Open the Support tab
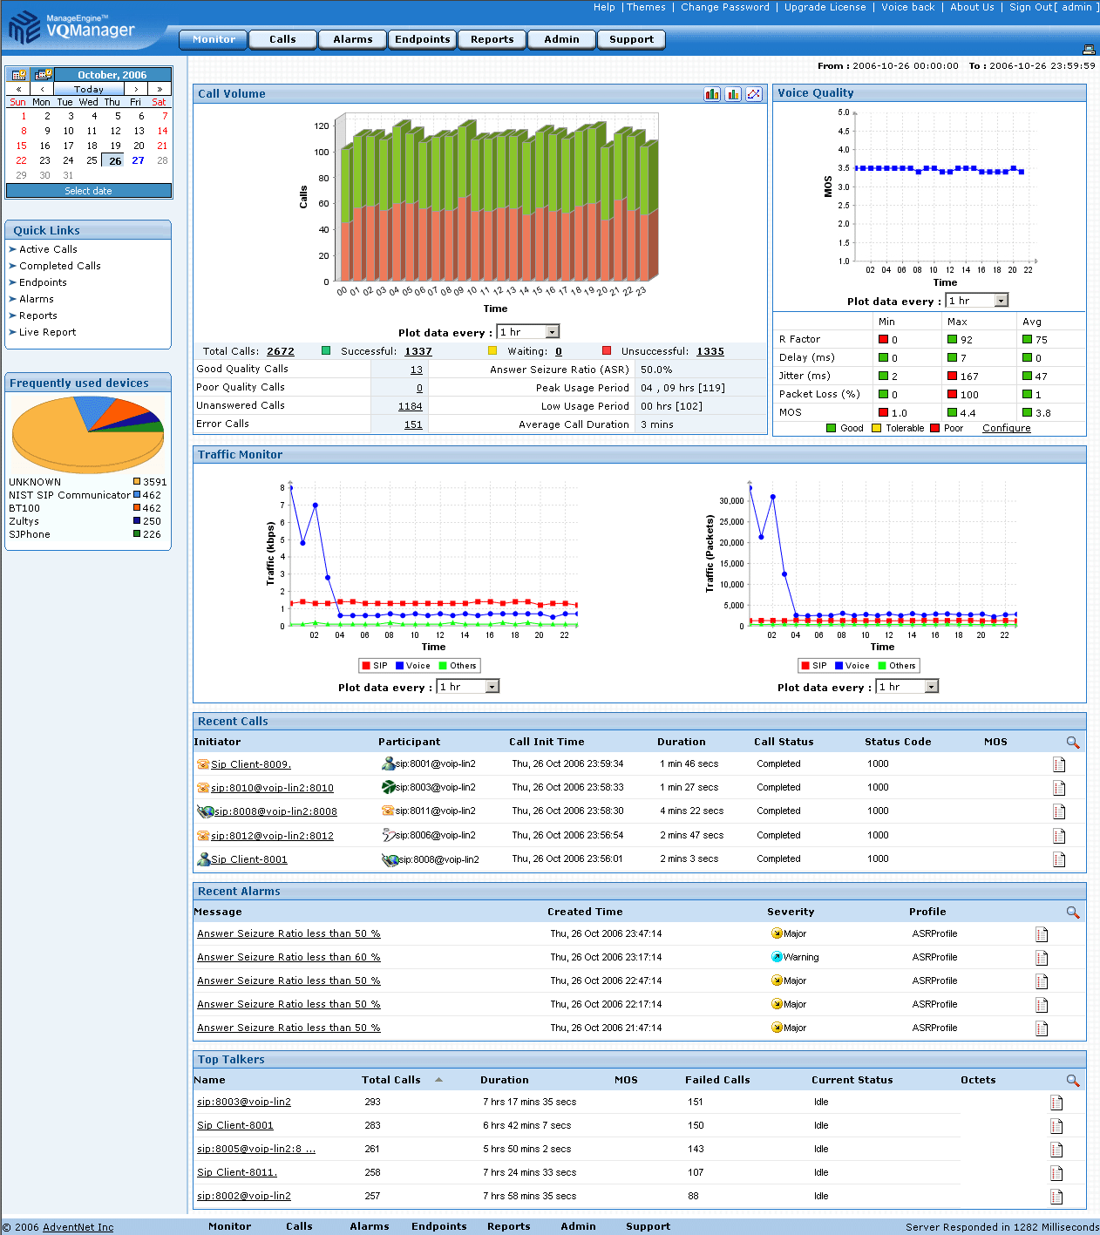Viewport: 1100px width, 1235px height. tap(631, 39)
